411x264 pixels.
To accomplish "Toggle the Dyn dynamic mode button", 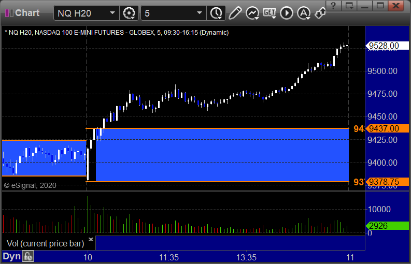I will [x=11, y=256].
